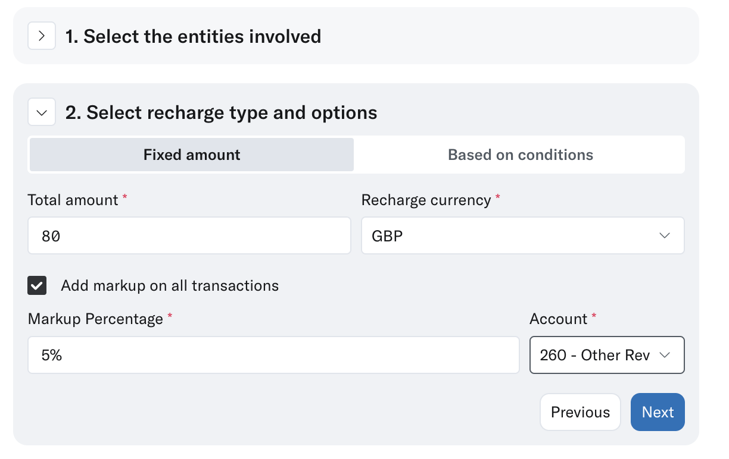Click the Account field label
The height and width of the screenshot is (459, 729).
coord(558,319)
